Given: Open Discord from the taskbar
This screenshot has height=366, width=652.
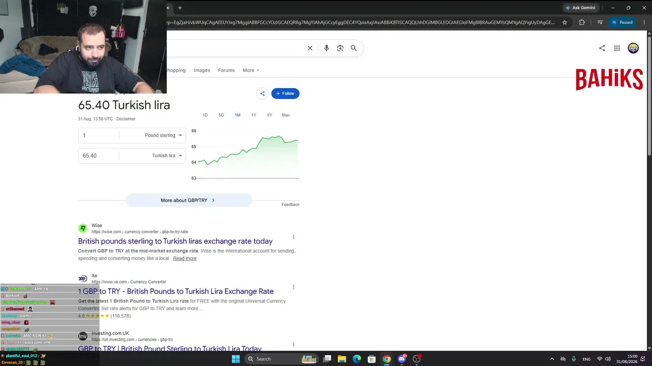Looking at the screenshot, I should (x=402, y=359).
